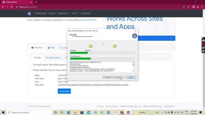Reload the miktex.org page
The height and width of the screenshot is (115, 205).
tap(12, 7)
